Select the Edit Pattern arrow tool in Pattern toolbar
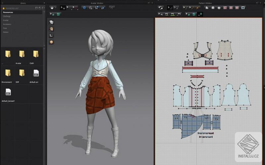 [170, 8]
